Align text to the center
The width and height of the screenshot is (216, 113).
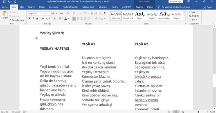[x=78, y=19]
